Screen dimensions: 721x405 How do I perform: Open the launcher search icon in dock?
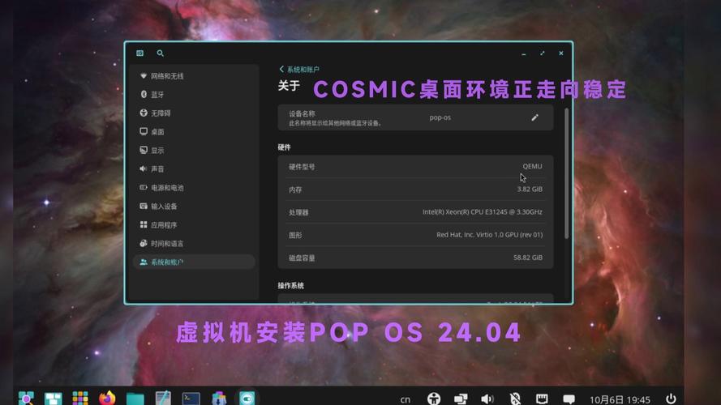(x=26, y=398)
